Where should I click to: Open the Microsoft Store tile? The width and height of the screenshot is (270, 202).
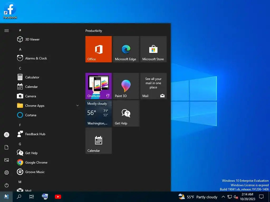pos(153,49)
